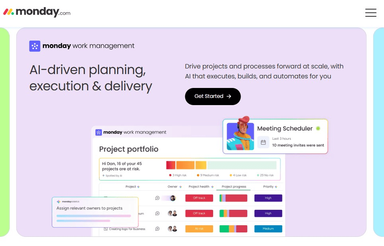Click the Meeting Scheduler avatar illustration
384x246 pixels.
[x=240, y=134]
